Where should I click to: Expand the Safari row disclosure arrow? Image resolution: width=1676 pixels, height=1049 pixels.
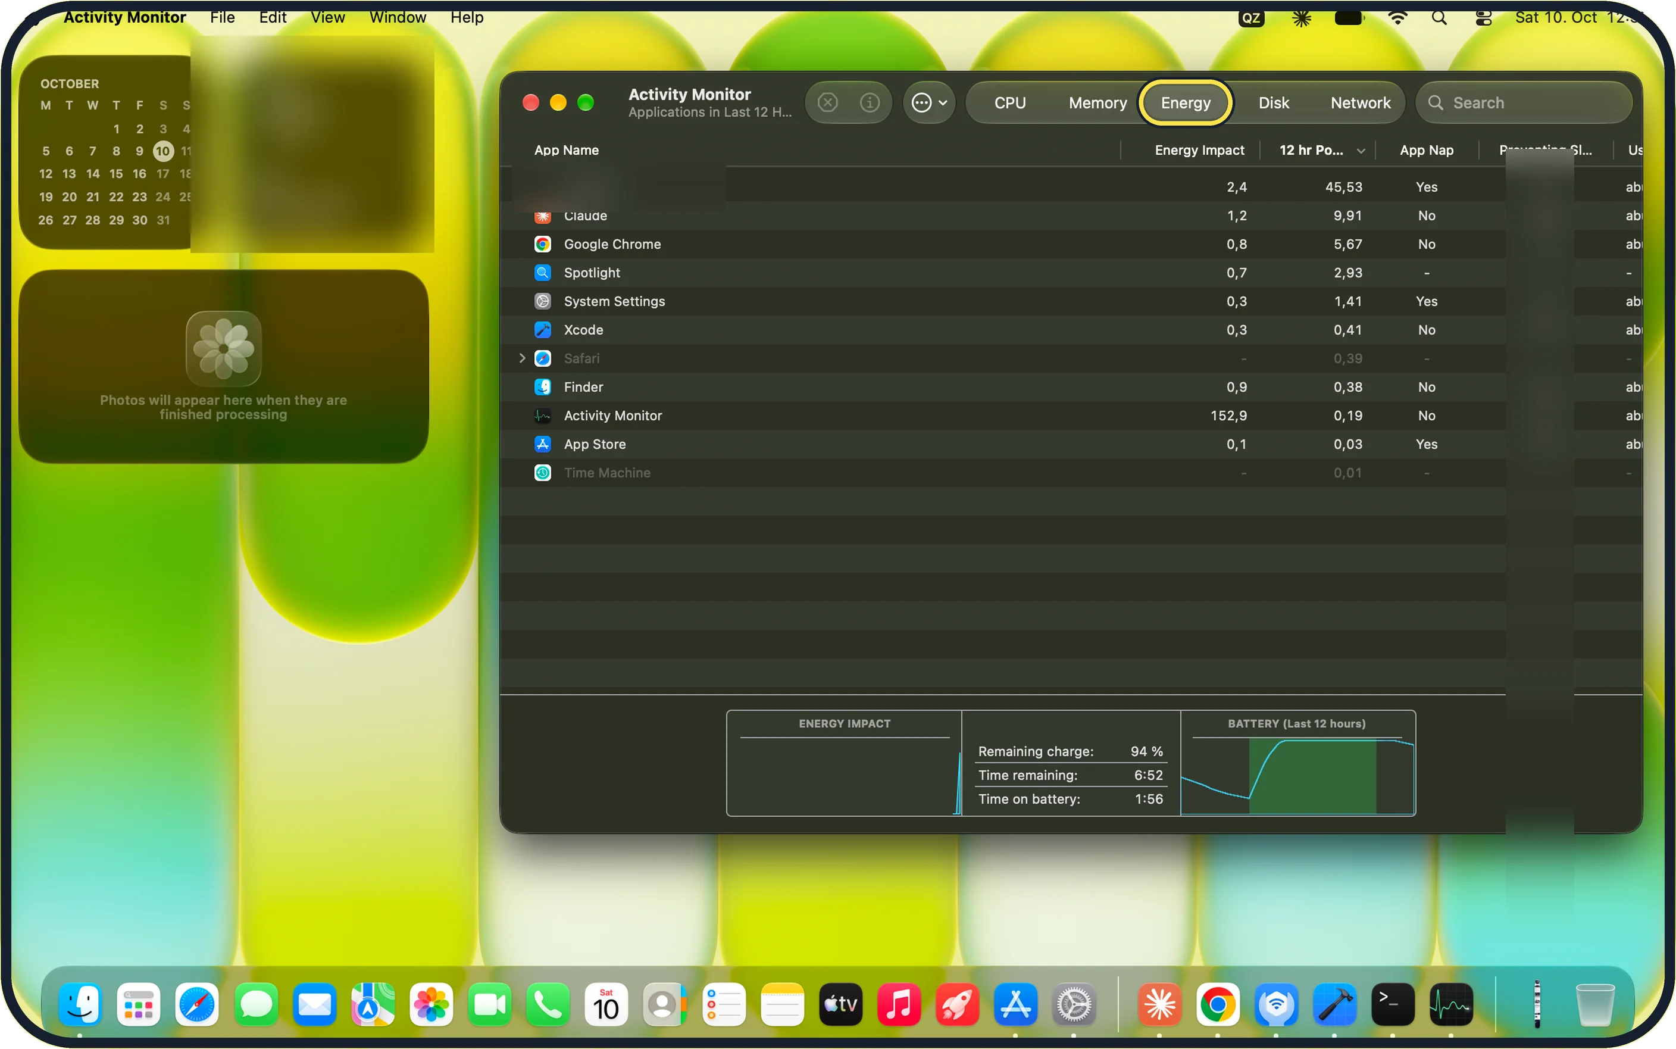point(522,358)
